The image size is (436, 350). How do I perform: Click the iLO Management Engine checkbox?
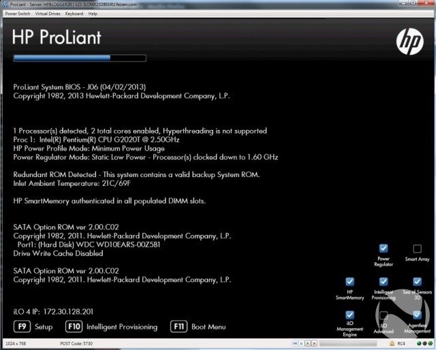(x=349, y=315)
